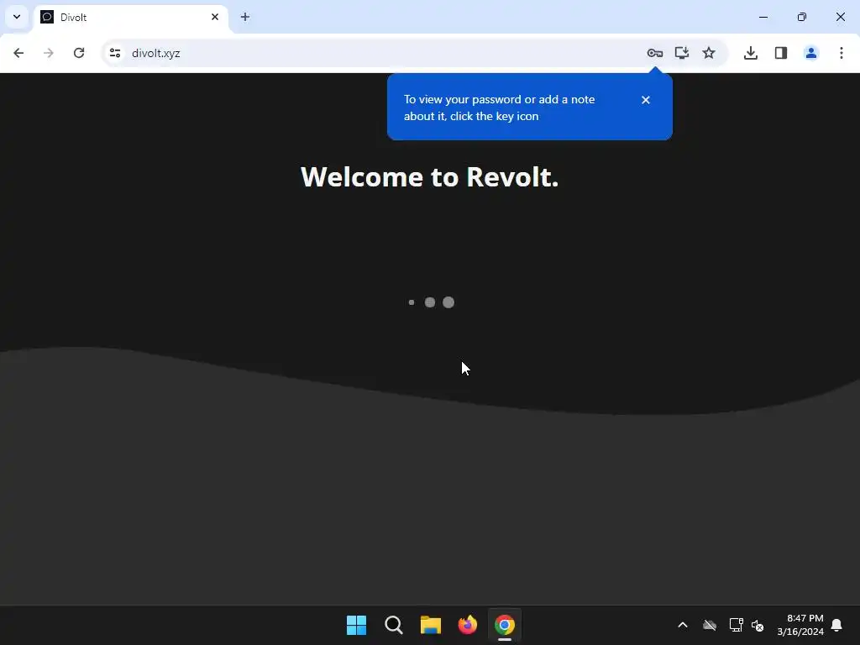
Task: Launch Firefox from taskbar
Action: click(x=467, y=625)
